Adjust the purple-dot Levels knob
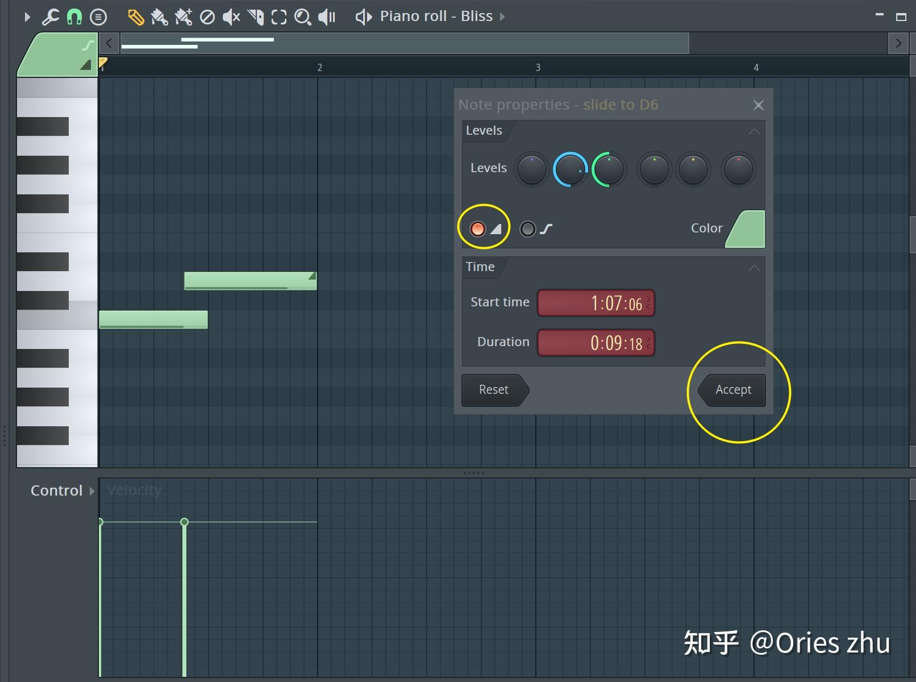The image size is (916, 682). [x=531, y=169]
